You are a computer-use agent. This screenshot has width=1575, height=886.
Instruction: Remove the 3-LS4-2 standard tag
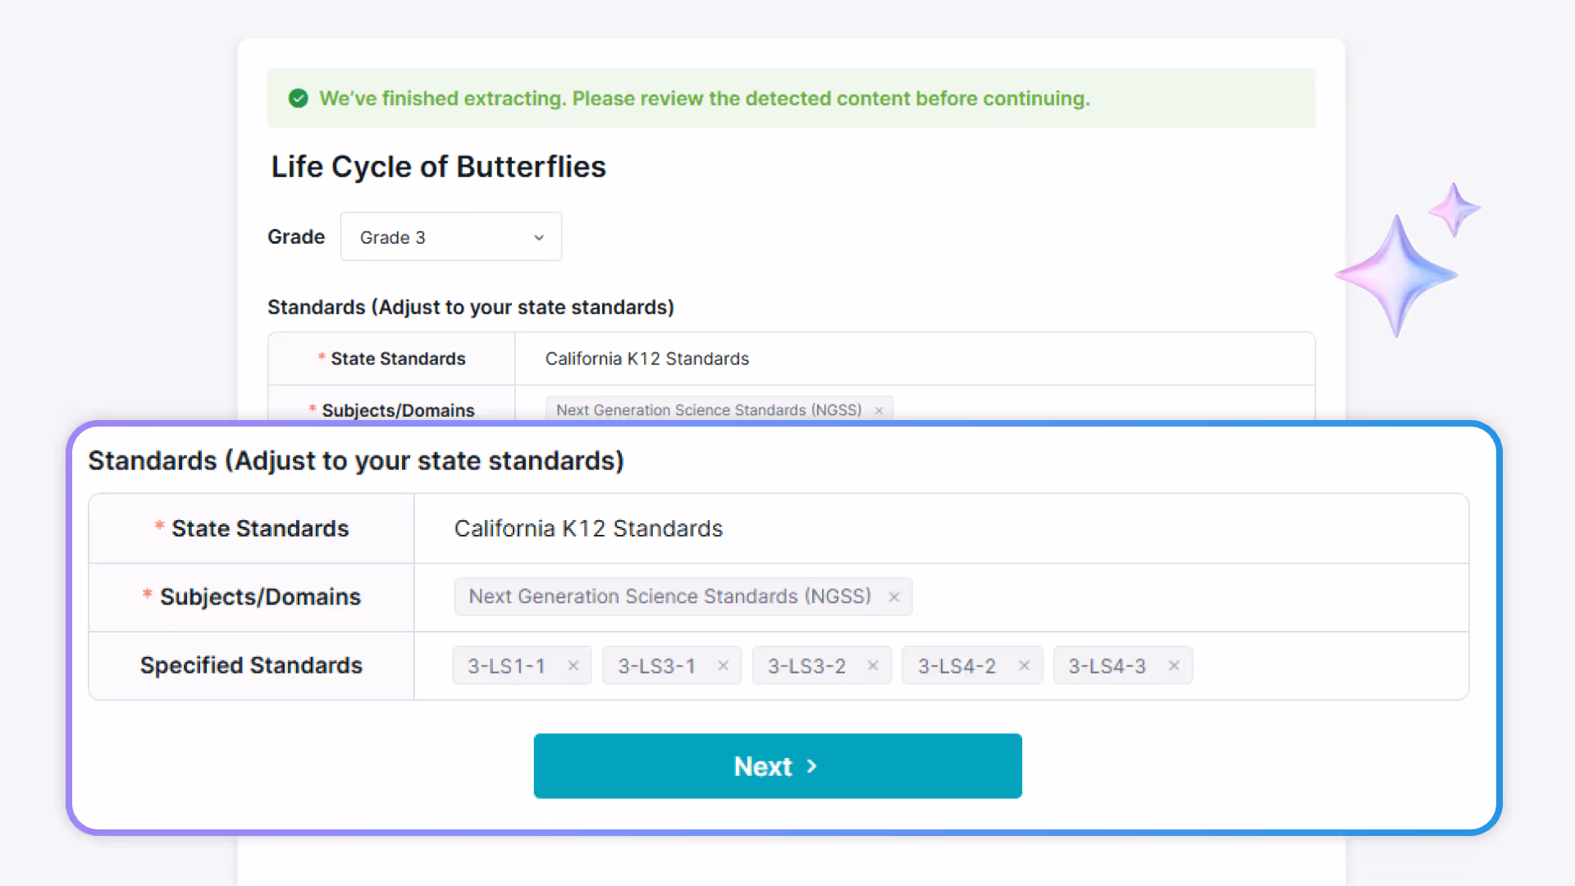[1024, 665]
